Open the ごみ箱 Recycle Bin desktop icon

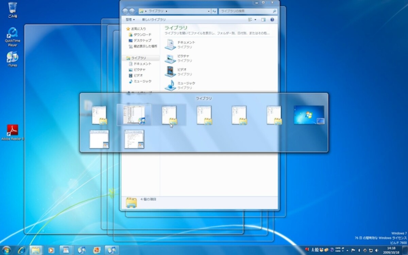[13, 10]
